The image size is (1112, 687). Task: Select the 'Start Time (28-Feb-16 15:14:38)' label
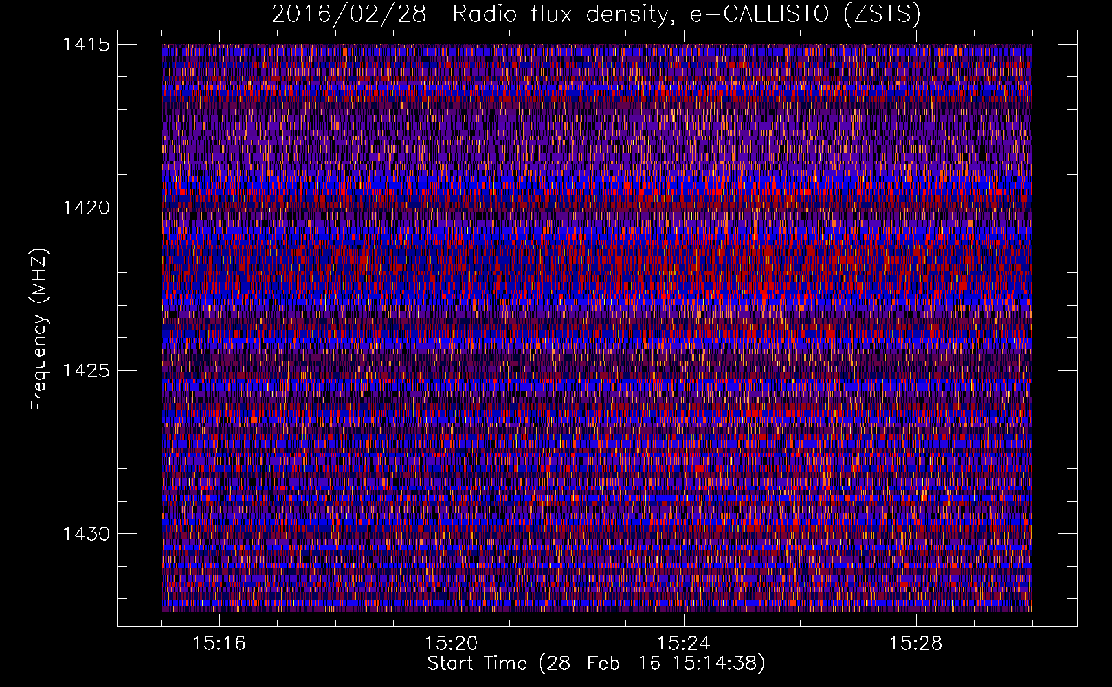pos(596,664)
